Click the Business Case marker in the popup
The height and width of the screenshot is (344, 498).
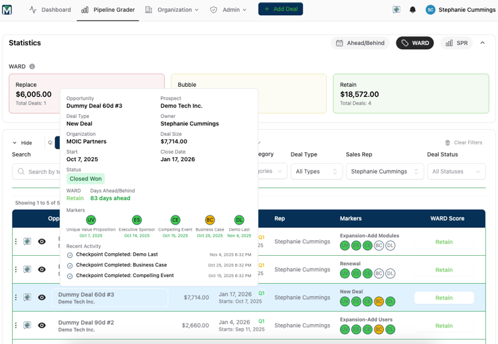(x=210, y=220)
